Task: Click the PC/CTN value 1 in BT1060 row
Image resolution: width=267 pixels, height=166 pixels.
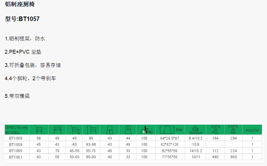Action: pyautogui.click(x=252, y=151)
